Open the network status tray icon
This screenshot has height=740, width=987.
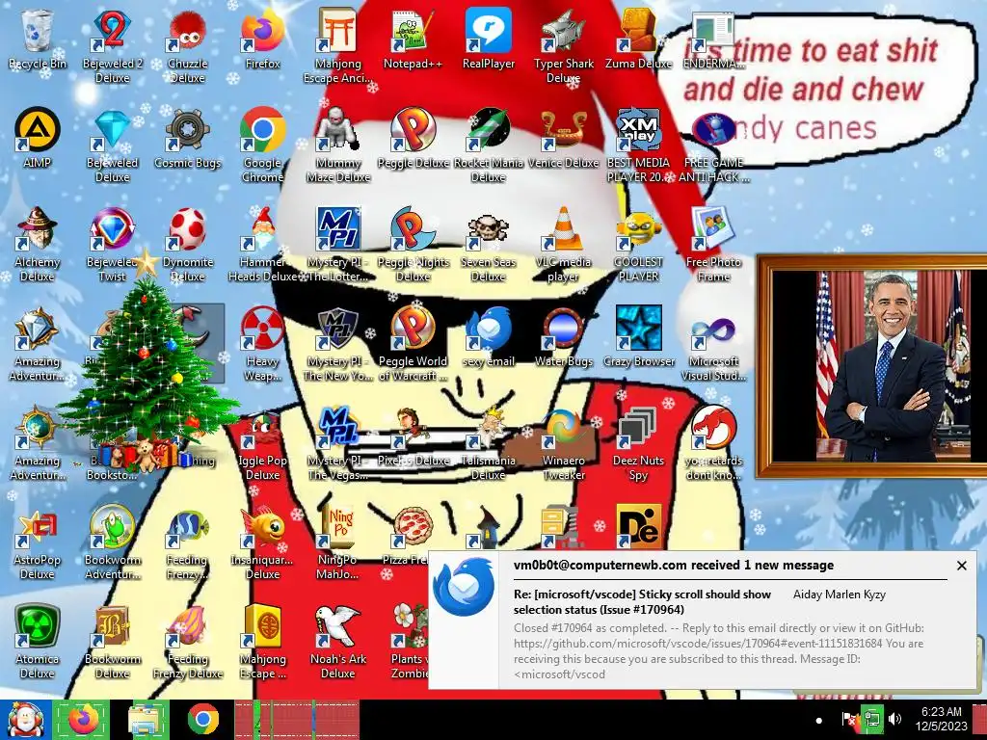pyautogui.click(x=872, y=719)
